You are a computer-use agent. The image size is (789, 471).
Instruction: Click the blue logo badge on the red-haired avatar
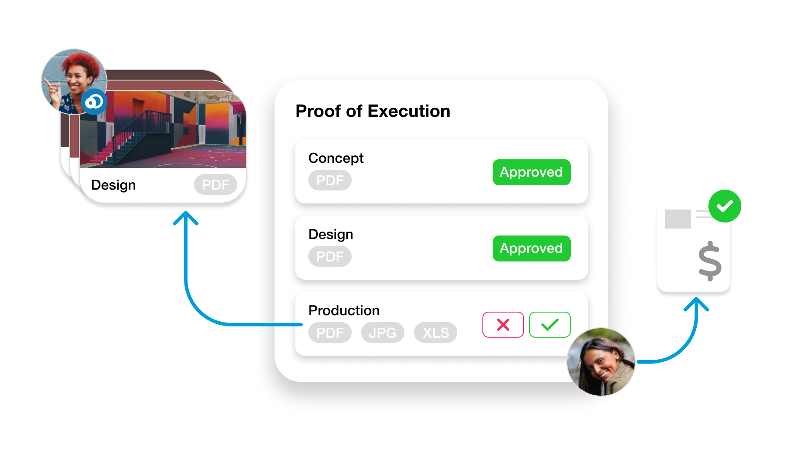pyautogui.click(x=94, y=102)
